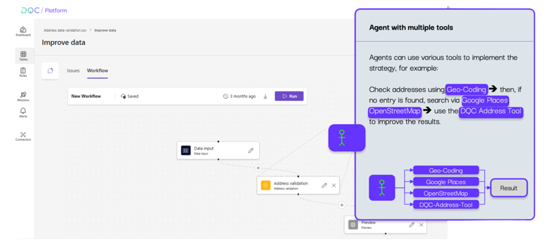
Task: Open the Rules sidebar item
Action: [23, 72]
